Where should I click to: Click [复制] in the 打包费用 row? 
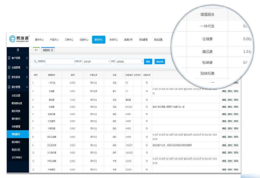pyautogui.click(x=230, y=121)
